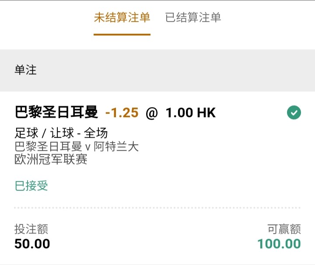
Task: Tap the 1.00 HK odds text
Action: coord(190,113)
